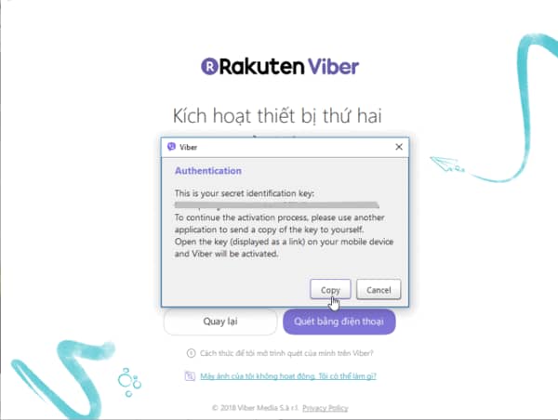This screenshot has height=420, width=558.
Task: Click the camera icon beside Máy ảnh link
Action: 190,376
